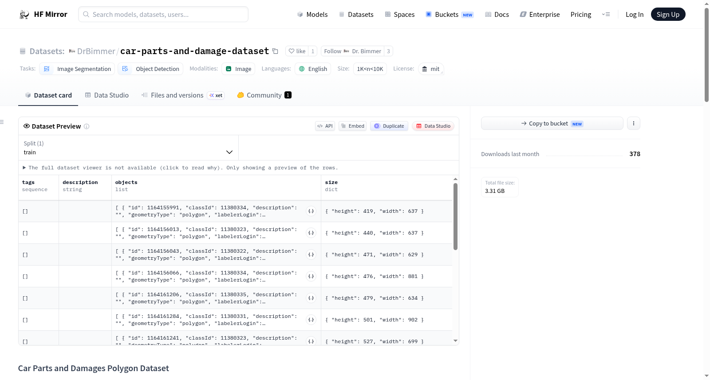
Task: Open the extra navigation menu icon
Action: tap(606, 14)
